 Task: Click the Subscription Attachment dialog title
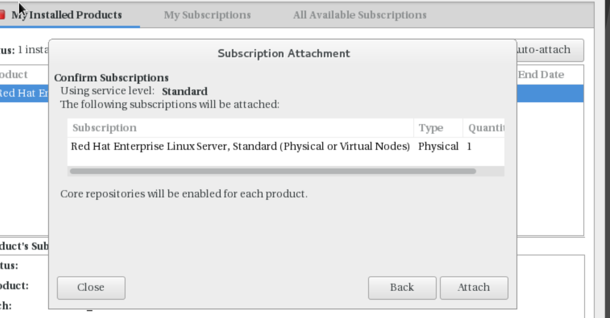(x=284, y=54)
